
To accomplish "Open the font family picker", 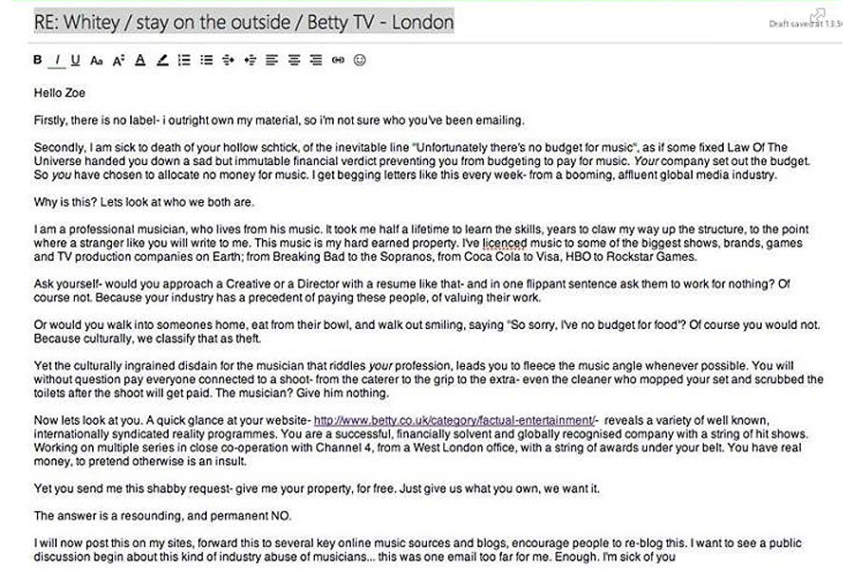I will tap(96, 60).
